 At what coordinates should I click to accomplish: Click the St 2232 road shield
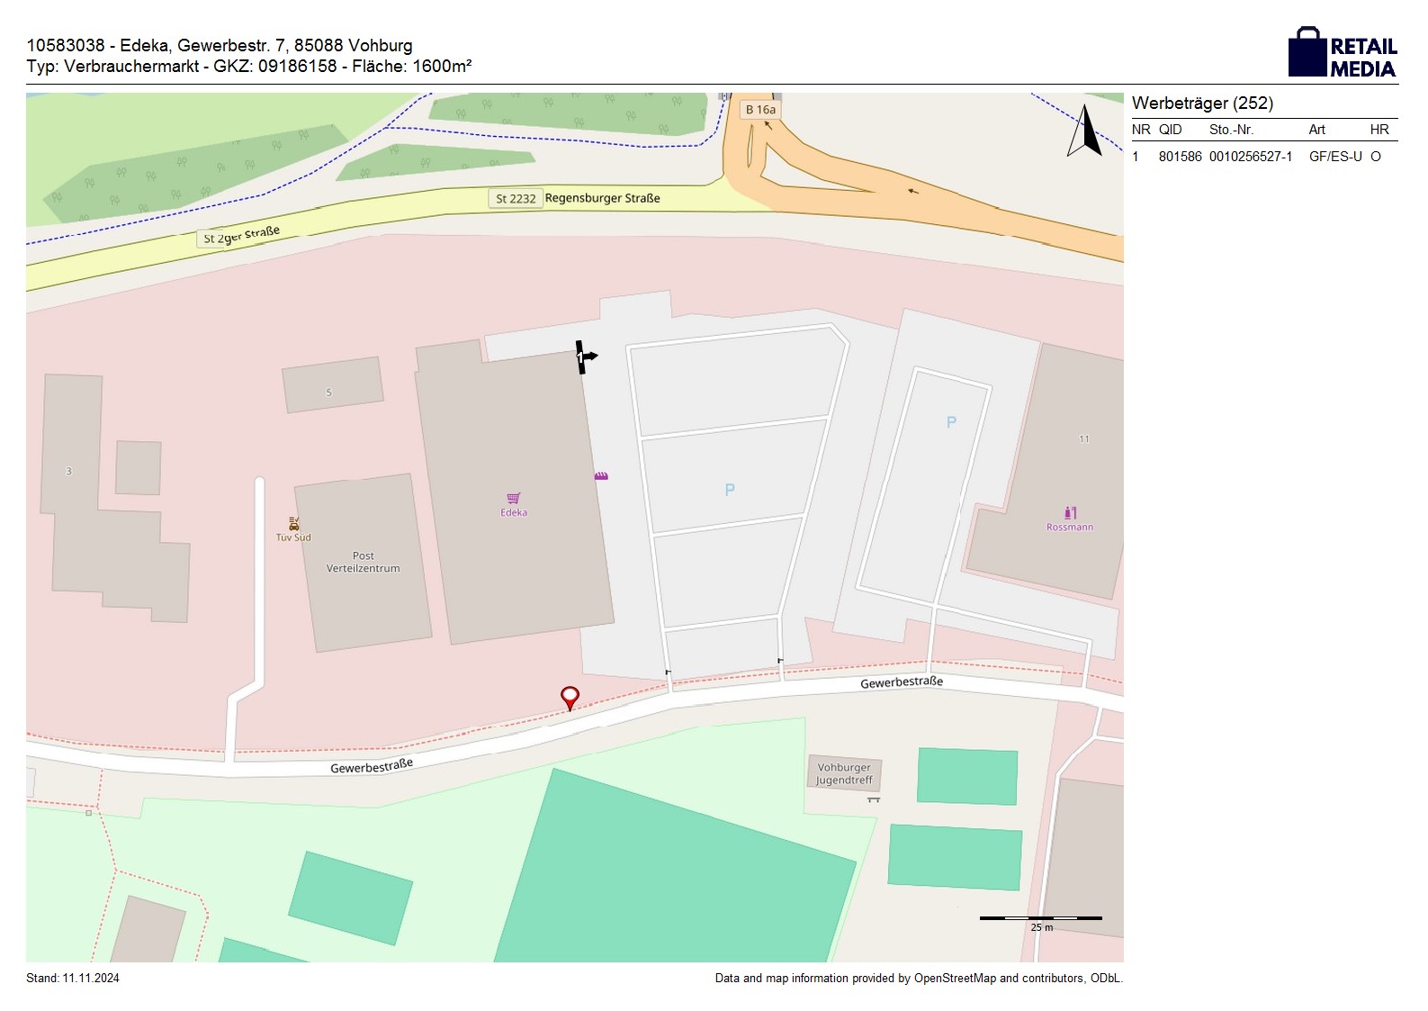[x=516, y=199]
